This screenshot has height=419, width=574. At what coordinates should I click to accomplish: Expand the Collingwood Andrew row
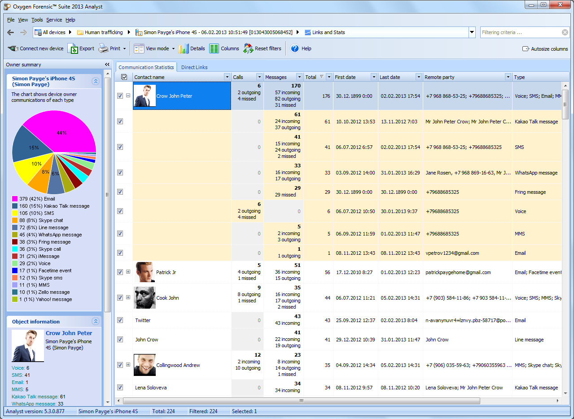pyautogui.click(x=128, y=365)
